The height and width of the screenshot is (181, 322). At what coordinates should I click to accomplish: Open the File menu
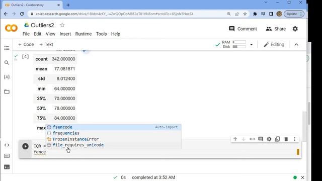[x=26, y=34]
